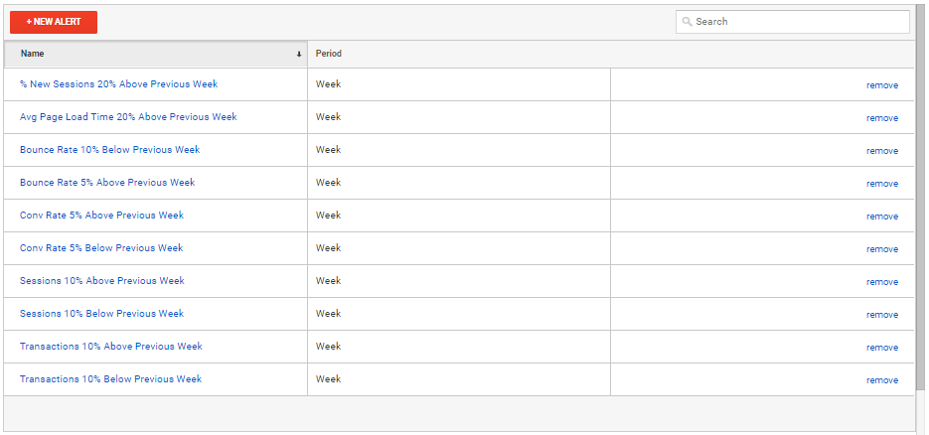The width and height of the screenshot is (929, 435).
Task: Click the + NEW ALERT button
Action: 54,22
